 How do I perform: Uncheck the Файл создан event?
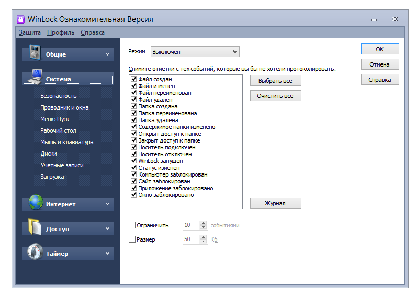pos(134,79)
